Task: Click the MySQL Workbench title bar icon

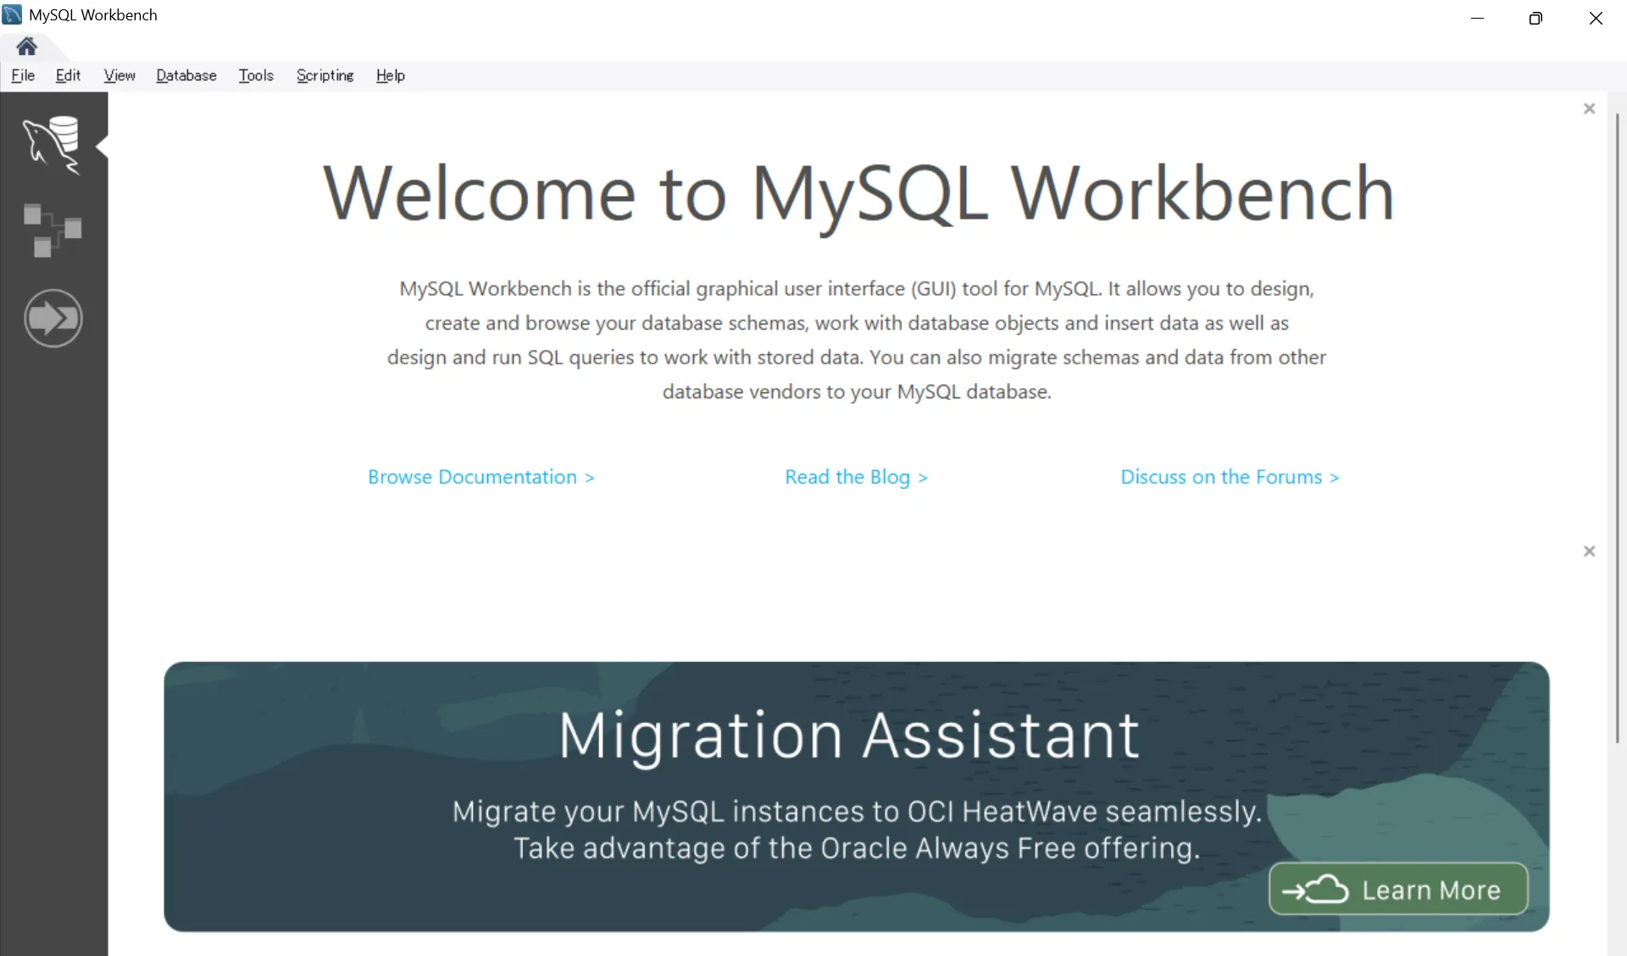Action: 11,14
